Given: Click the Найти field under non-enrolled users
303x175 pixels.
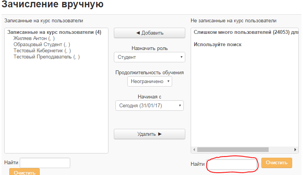Looking at the screenshot, I should pos(232,164).
